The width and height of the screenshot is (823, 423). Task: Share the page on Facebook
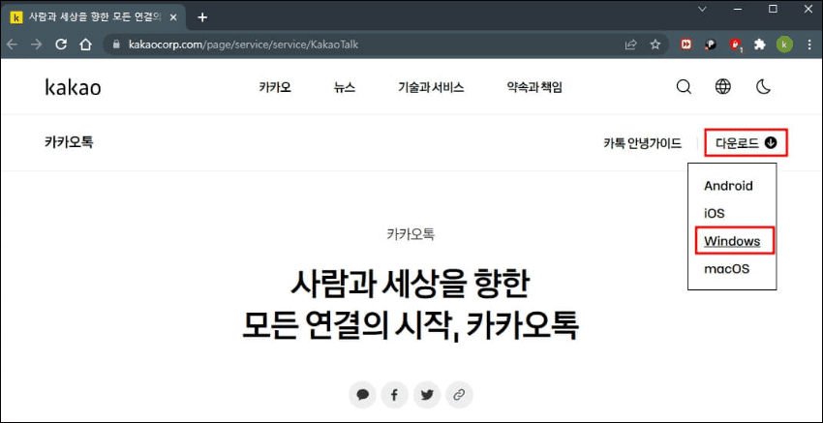point(395,395)
